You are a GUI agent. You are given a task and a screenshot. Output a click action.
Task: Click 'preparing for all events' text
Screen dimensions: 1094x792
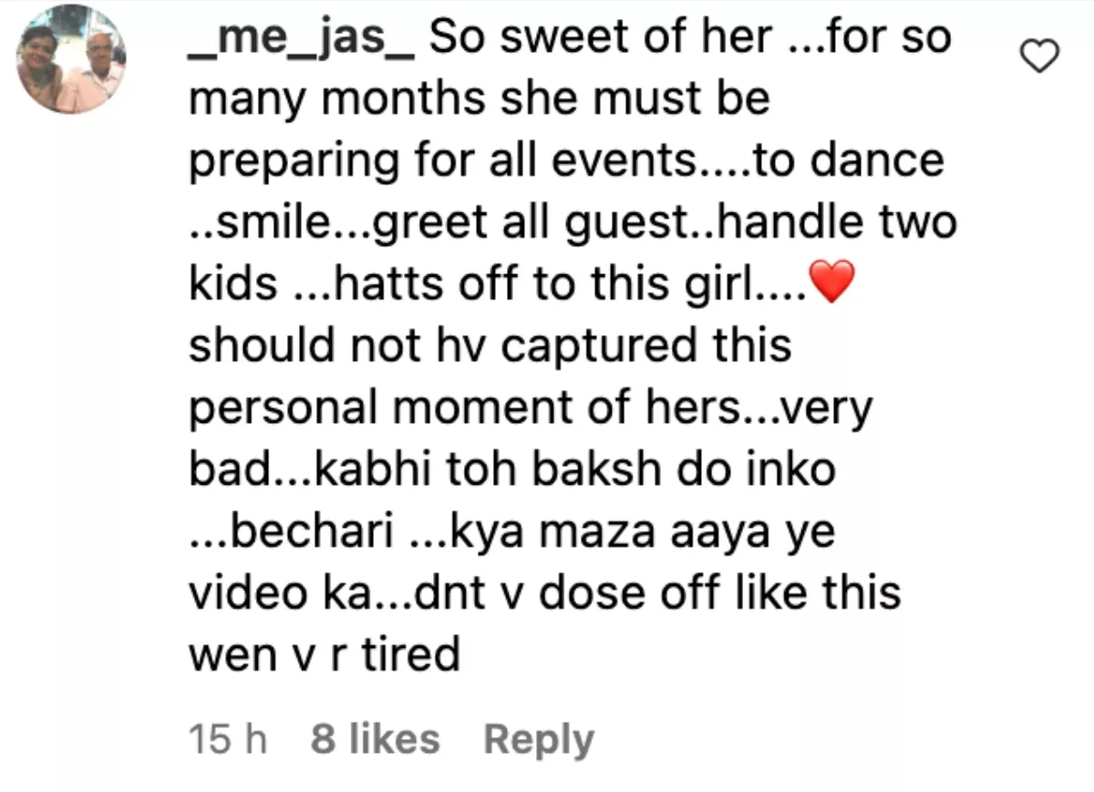tap(439, 162)
